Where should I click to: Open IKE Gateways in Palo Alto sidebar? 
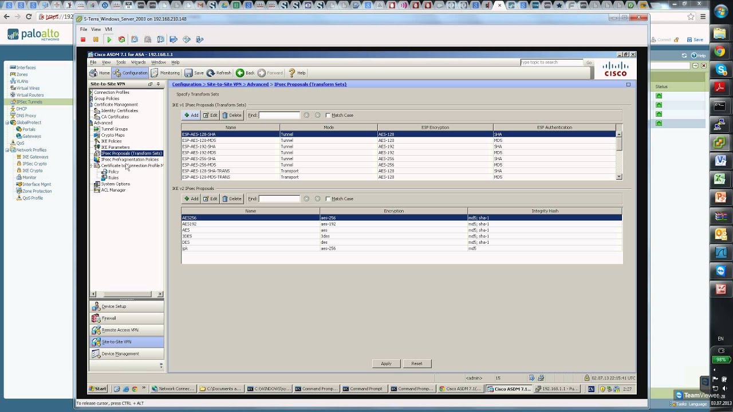(35, 157)
